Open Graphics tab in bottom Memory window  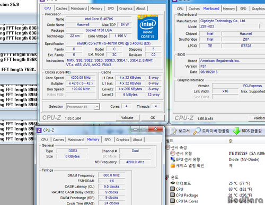click(122, 139)
